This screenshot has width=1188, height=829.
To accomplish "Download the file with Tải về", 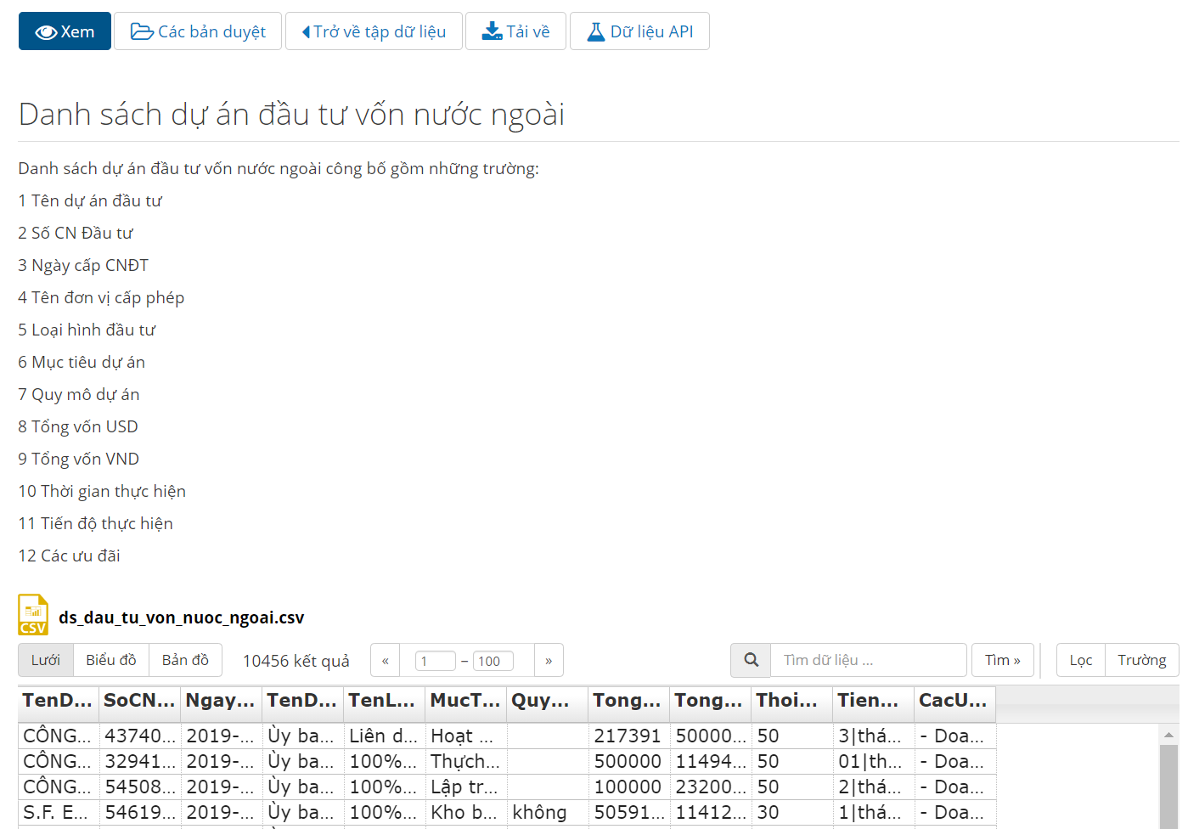I will tap(515, 31).
